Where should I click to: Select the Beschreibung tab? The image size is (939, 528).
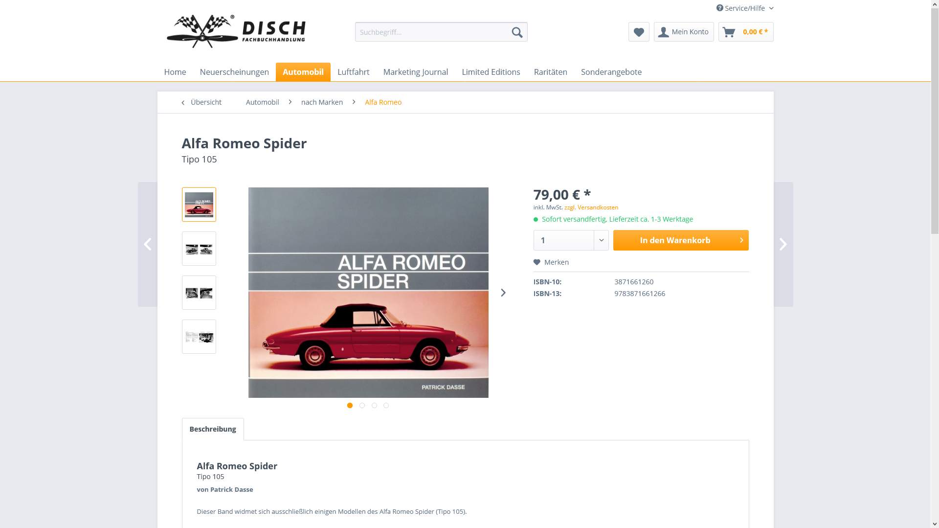click(x=213, y=429)
